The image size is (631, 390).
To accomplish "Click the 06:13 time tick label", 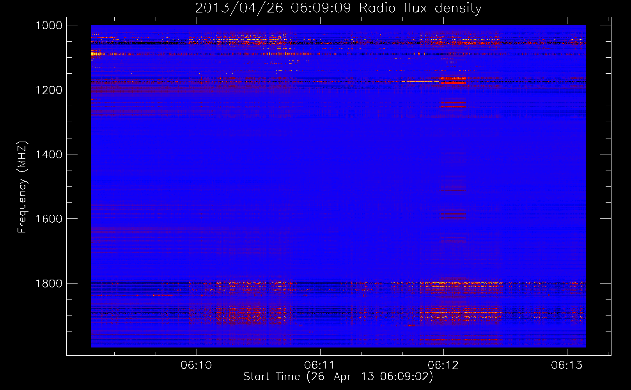I will [567, 365].
